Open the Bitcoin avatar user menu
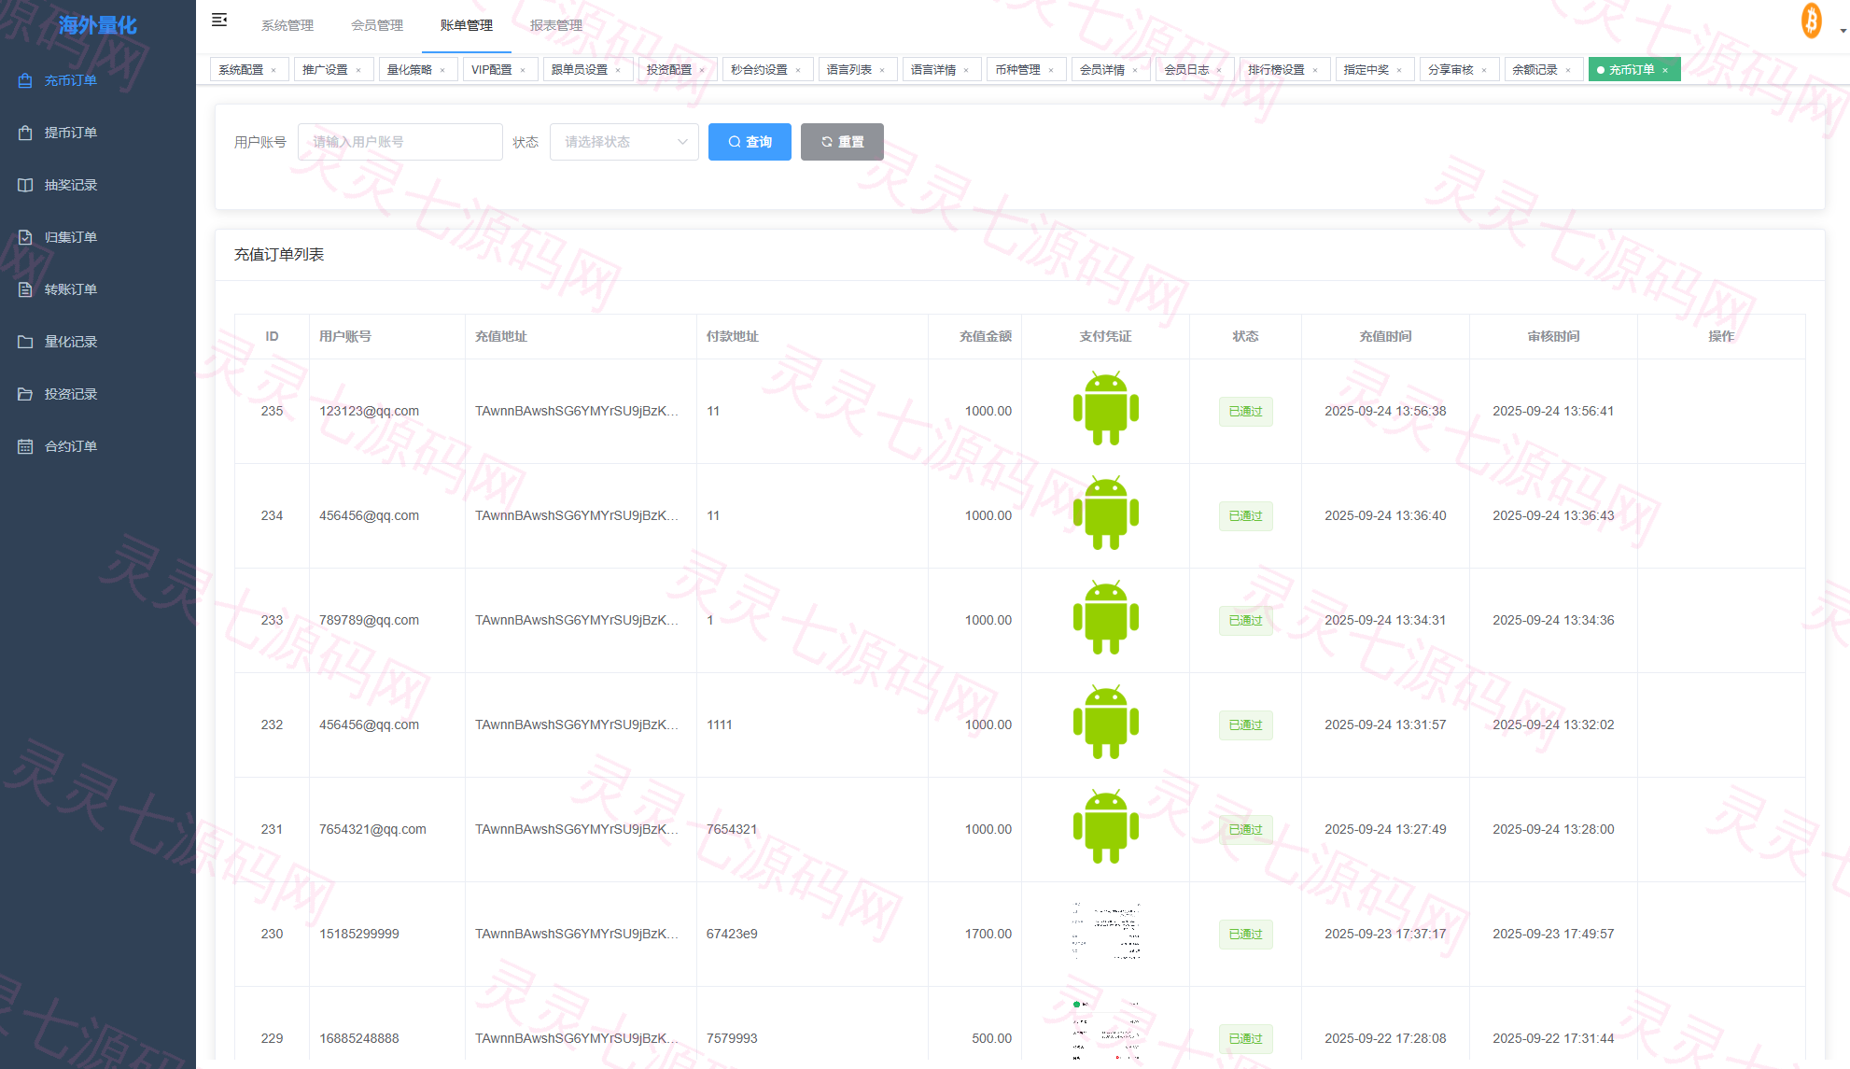The image size is (1850, 1069). coord(1812,21)
